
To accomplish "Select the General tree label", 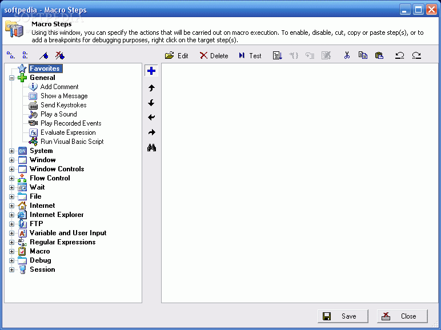I will 42,78.
